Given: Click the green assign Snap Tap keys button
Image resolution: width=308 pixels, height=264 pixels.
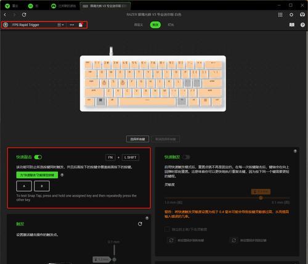Looking at the screenshot, I should click(x=37, y=175).
